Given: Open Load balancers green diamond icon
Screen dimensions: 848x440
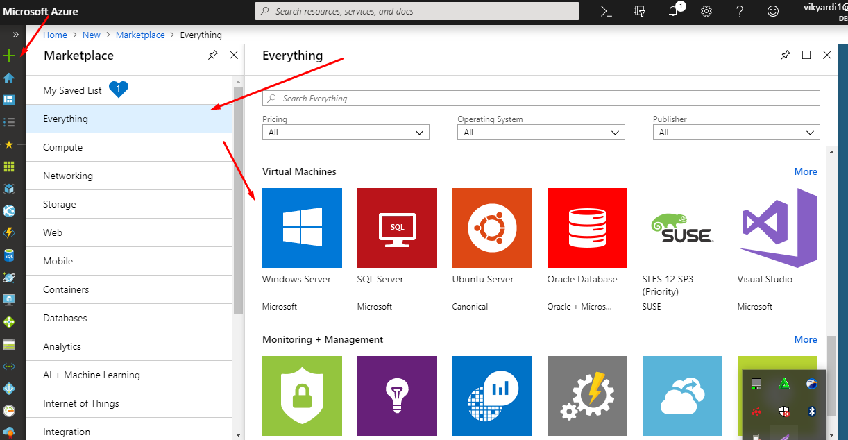Looking at the screenshot, I should (9, 322).
